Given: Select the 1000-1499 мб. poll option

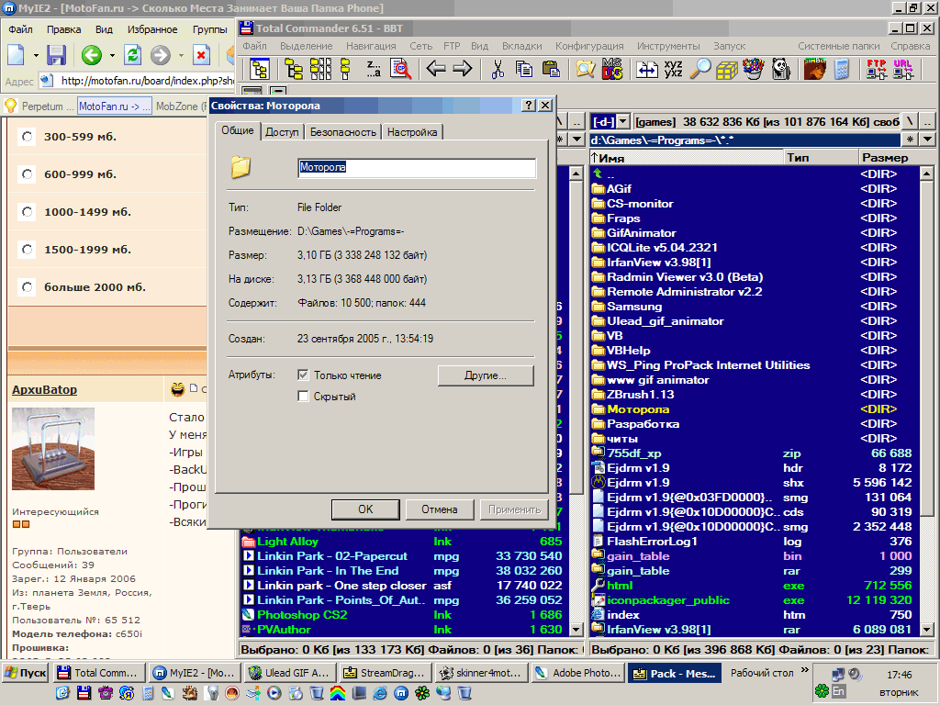Looking at the screenshot, I should [x=27, y=212].
